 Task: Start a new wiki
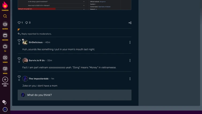coord(5,82)
